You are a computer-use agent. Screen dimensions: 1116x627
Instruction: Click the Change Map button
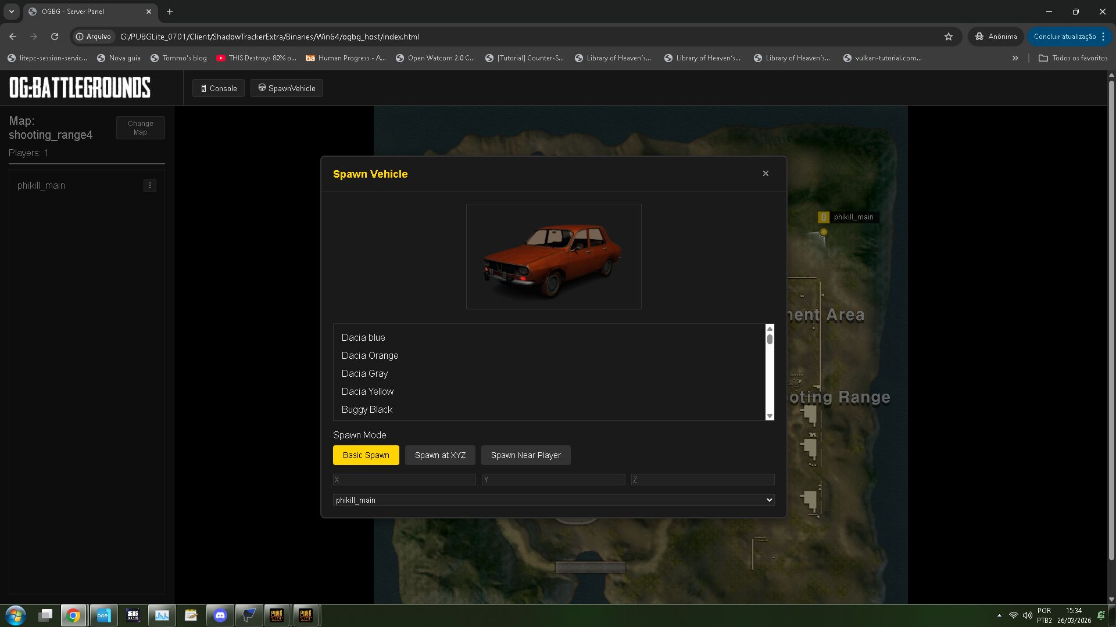[141, 128]
